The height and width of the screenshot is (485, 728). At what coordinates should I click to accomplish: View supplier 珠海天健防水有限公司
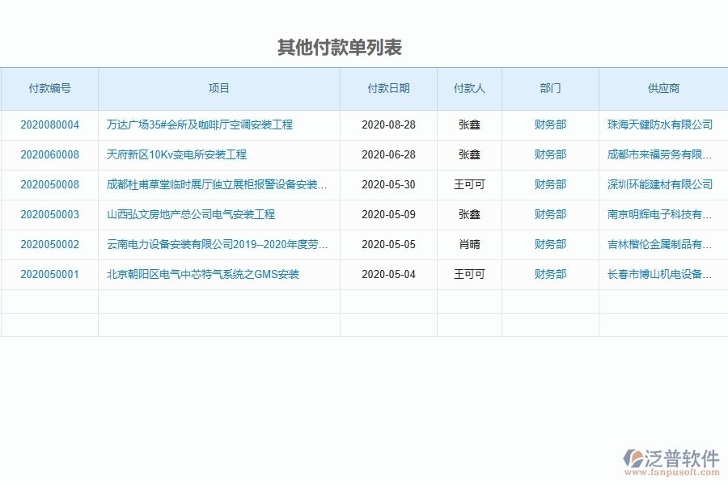[x=662, y=124]
